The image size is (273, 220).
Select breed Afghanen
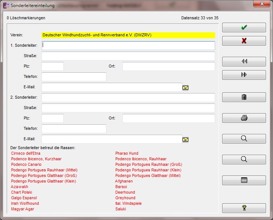tap(124, 181)
